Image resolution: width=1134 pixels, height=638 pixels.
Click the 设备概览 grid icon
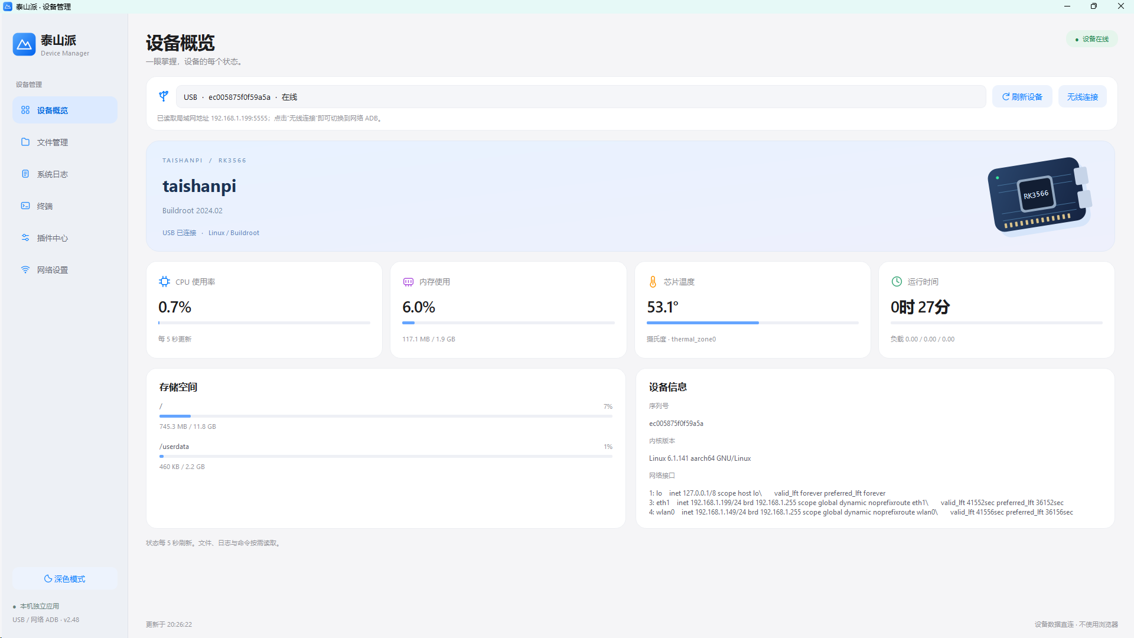[x=25, y=110]
